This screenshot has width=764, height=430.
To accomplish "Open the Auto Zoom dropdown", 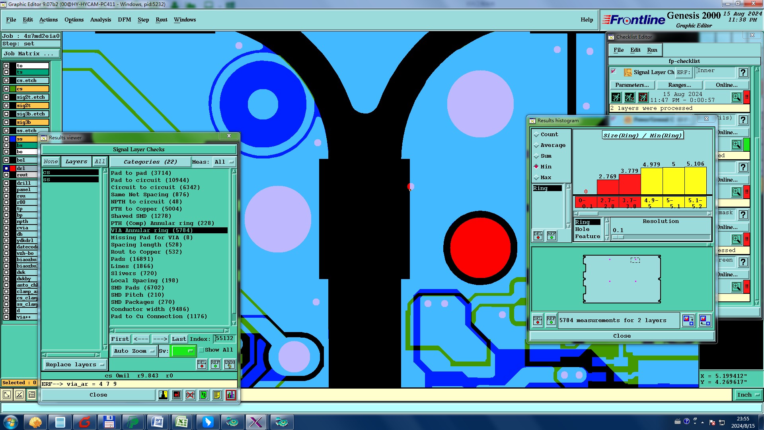I will [134, 351].
